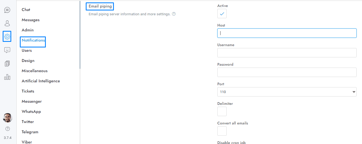
Task: Open the articles documents icon
Action: 7,64
